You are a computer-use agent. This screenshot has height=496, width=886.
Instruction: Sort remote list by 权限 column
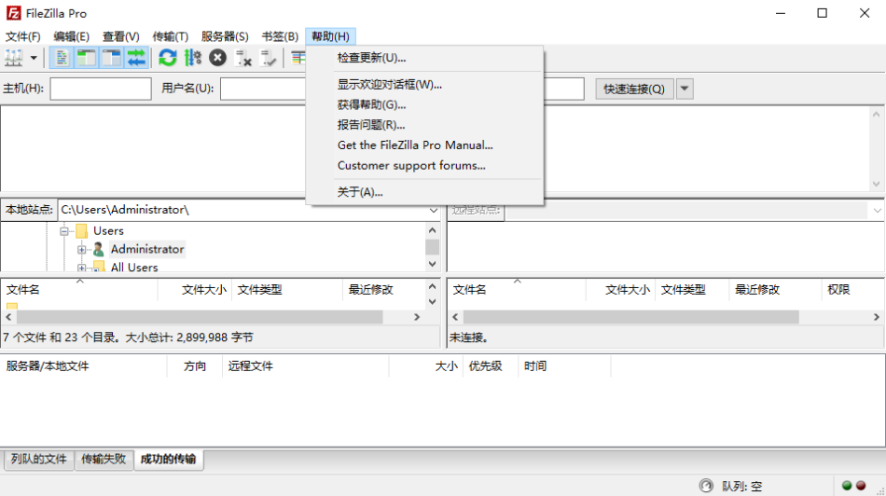pos(852,290)
